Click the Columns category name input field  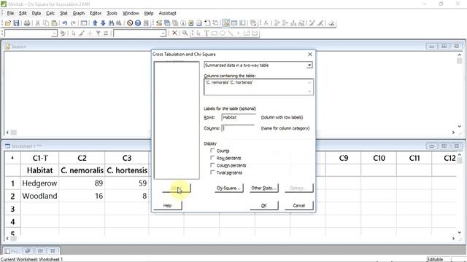click(239, 128)
